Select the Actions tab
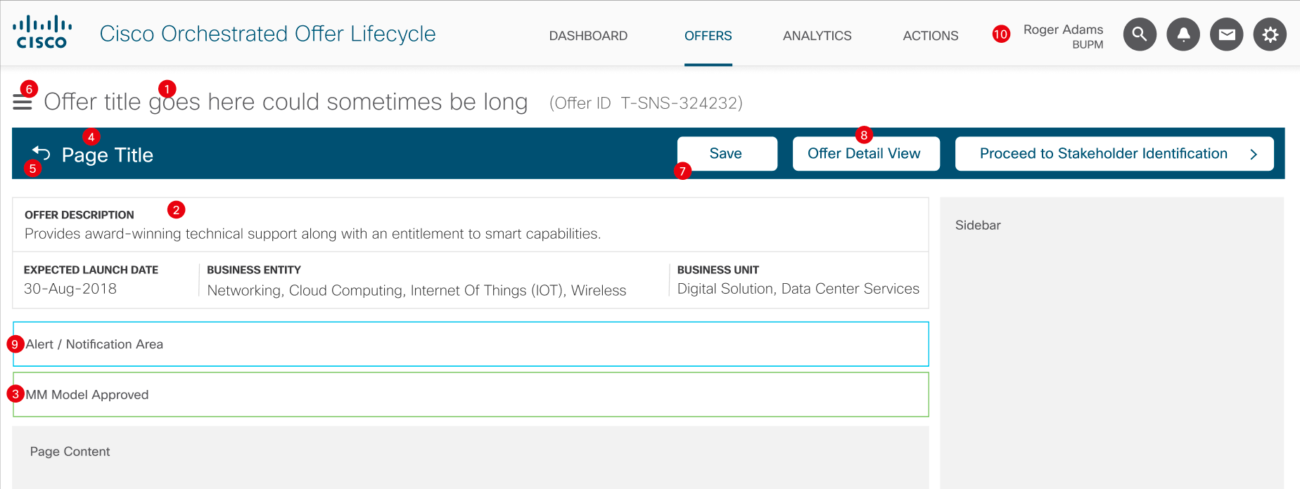This screenshot has height=489, width=1300. 930,36
